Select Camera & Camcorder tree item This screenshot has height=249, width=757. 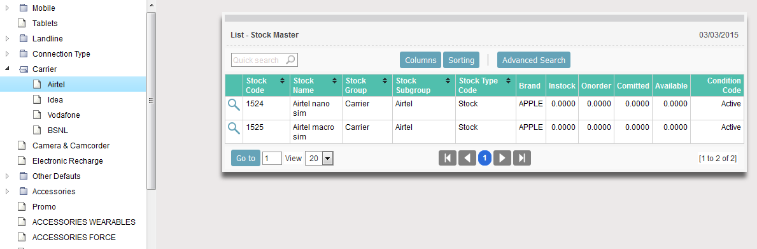click(71, 145)
